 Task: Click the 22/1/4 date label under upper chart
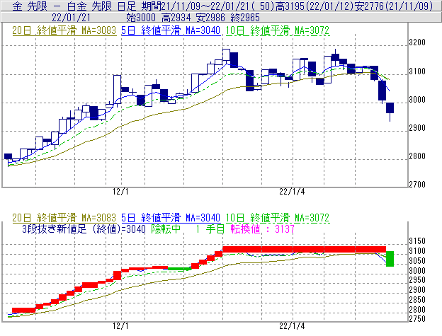click(292, 192)
